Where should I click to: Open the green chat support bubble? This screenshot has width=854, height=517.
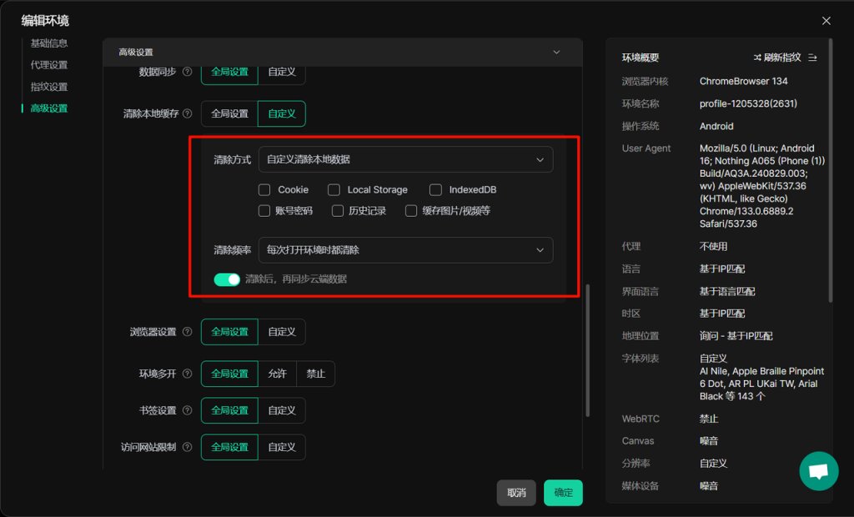[818, 471]
